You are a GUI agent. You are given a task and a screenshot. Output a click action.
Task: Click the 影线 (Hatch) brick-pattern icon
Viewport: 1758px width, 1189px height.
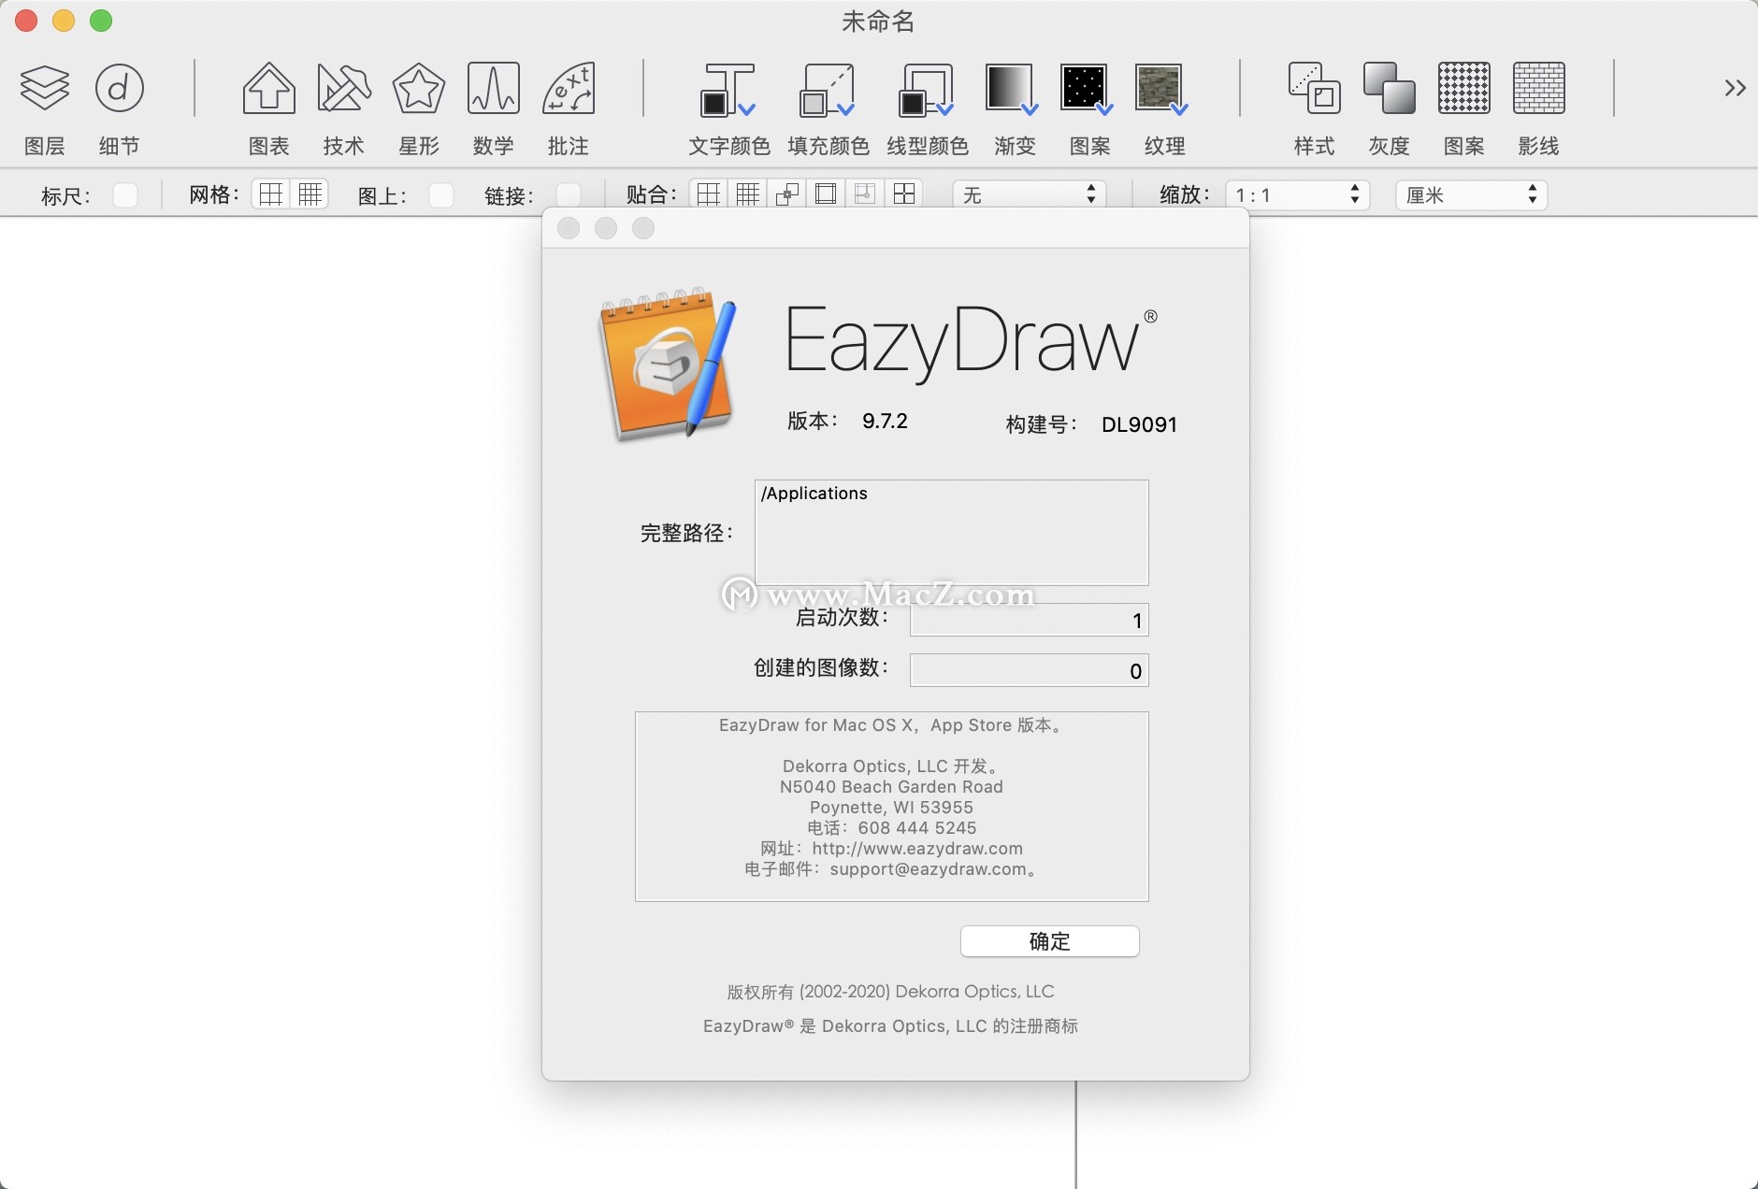1539,88
